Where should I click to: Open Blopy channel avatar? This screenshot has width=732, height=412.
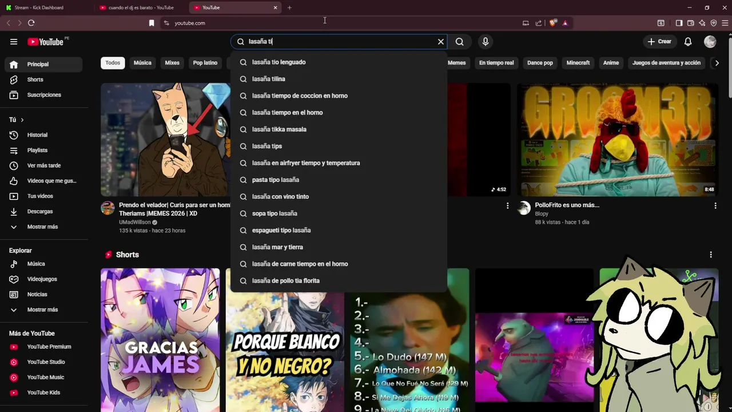524,208
